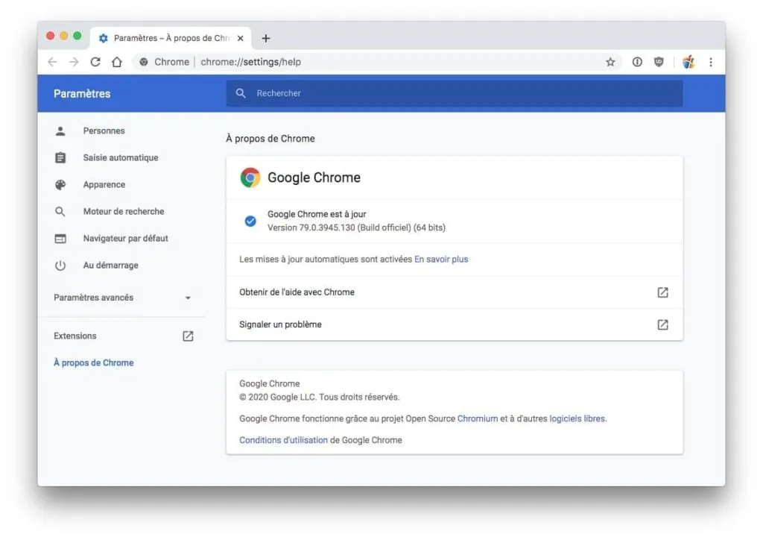Click the En savoir plus link
Screen dimensions: 763x540
(441, 259)
